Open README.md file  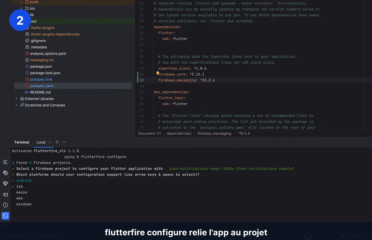pos(40,92)
